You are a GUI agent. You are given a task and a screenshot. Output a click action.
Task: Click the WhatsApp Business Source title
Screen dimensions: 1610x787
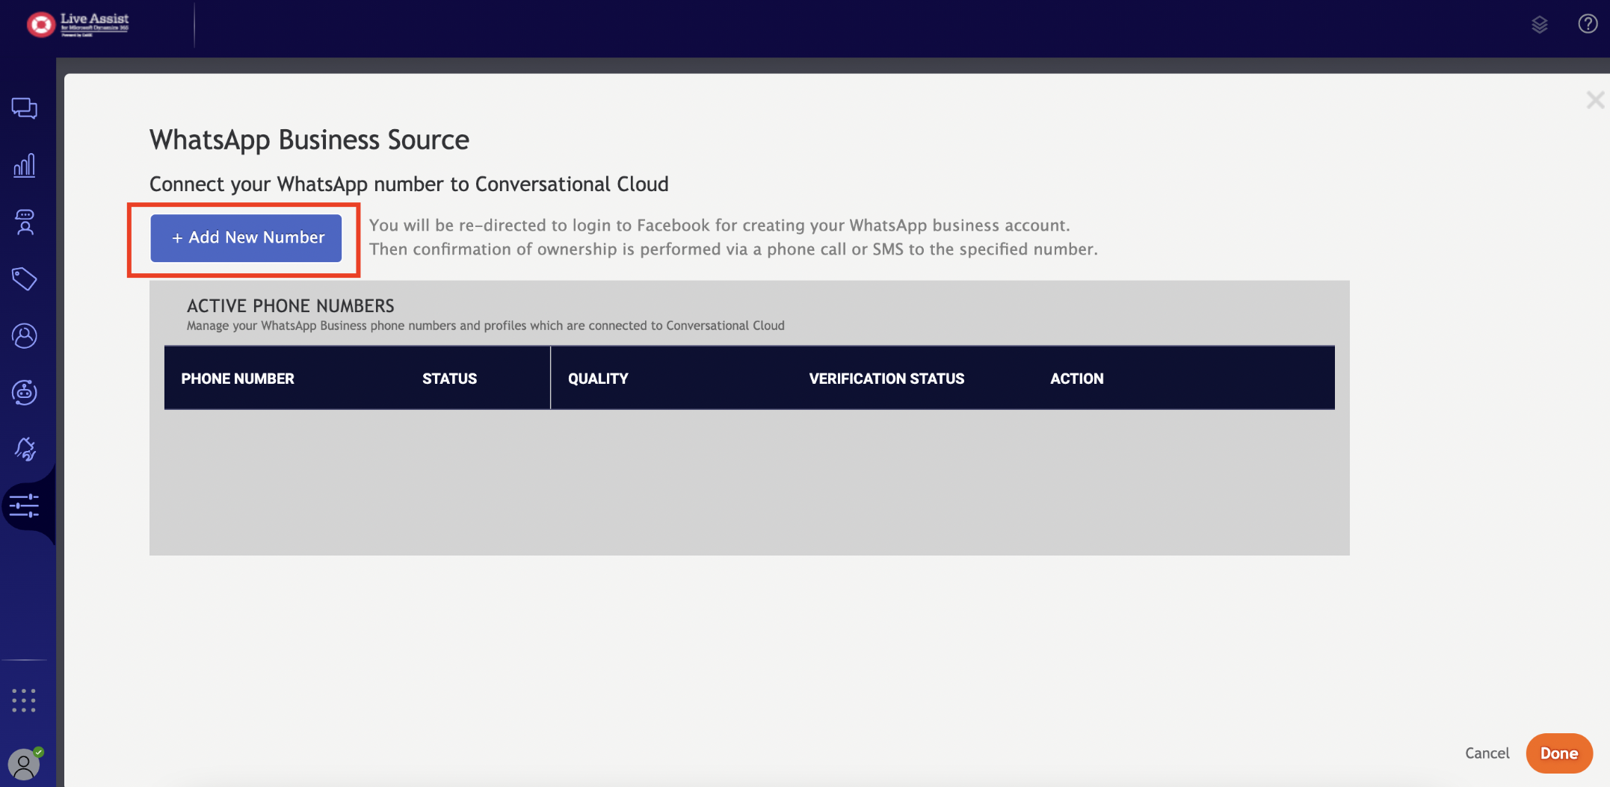[309, 140]
